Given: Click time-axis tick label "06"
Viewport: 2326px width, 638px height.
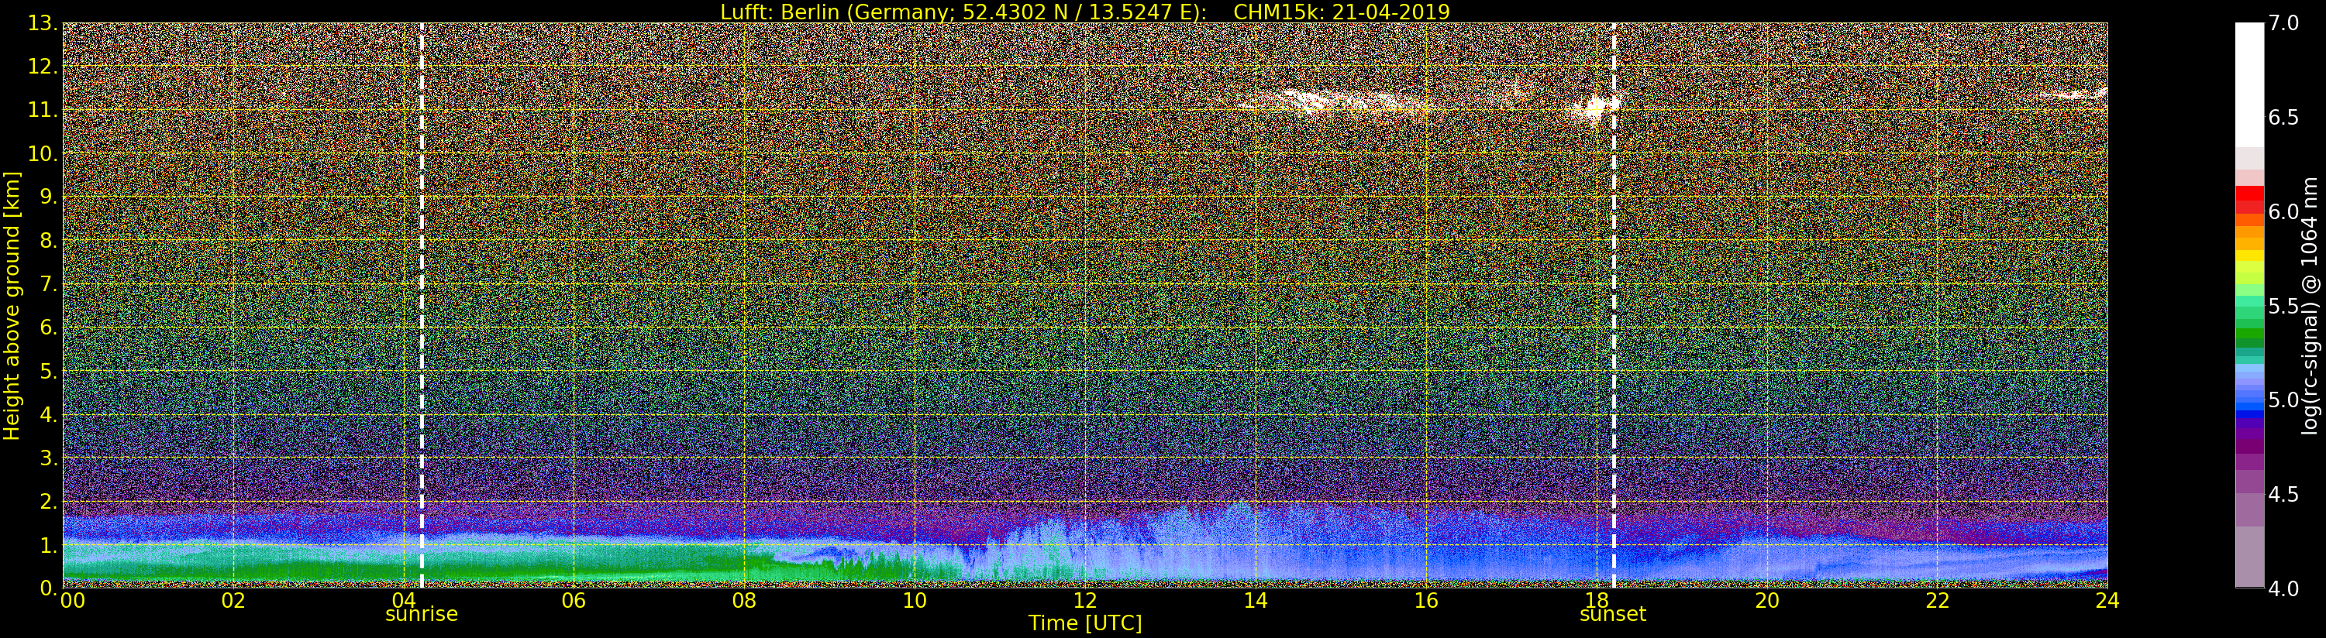Looking at the screenshot, I should point(574,601).
